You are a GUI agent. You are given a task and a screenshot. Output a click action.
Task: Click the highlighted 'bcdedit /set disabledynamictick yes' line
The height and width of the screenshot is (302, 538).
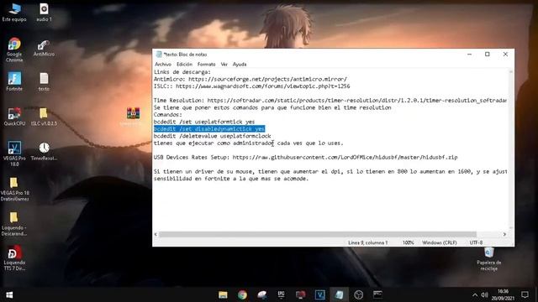[209, 128]
